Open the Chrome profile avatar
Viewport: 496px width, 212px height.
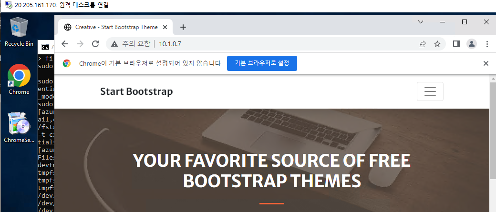pyautogui.click(x=472, y=44)
